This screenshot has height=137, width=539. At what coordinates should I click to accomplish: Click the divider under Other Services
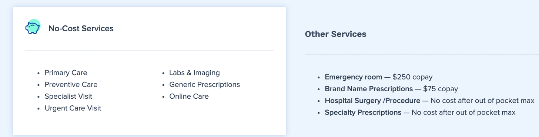point(422,55)
